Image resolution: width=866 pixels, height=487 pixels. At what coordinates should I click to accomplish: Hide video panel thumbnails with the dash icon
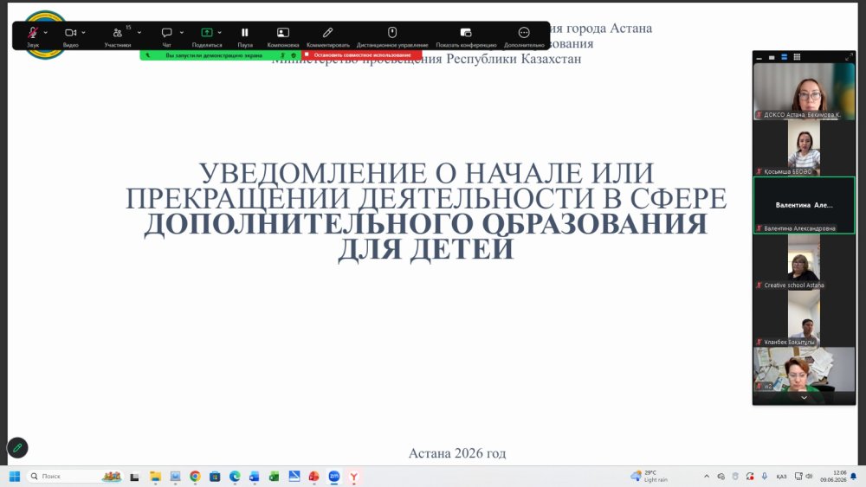[759, 57]
